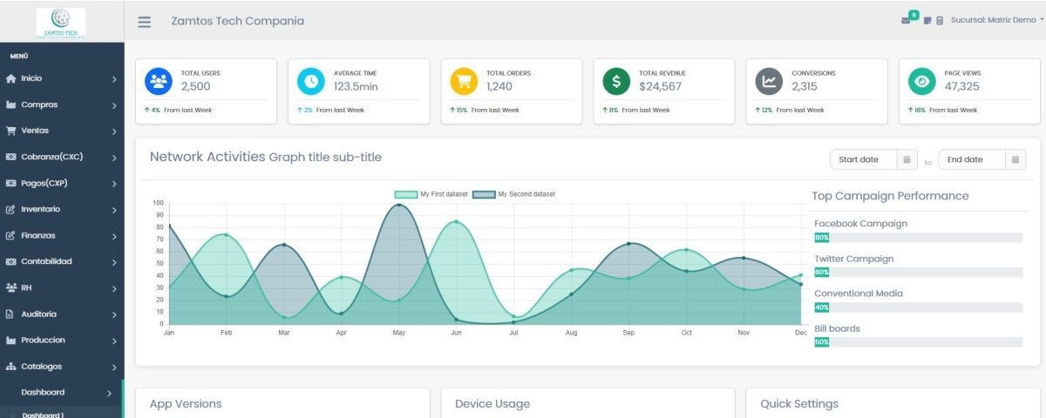1046x418 pixels.
Task: Click the End date input field
Action: point(972,159)
